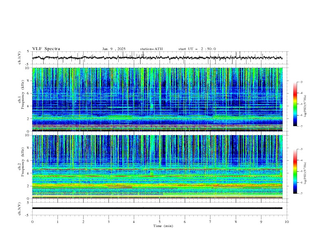
Task: Click the 'station=ATH' label
Action: coord(151,49)
